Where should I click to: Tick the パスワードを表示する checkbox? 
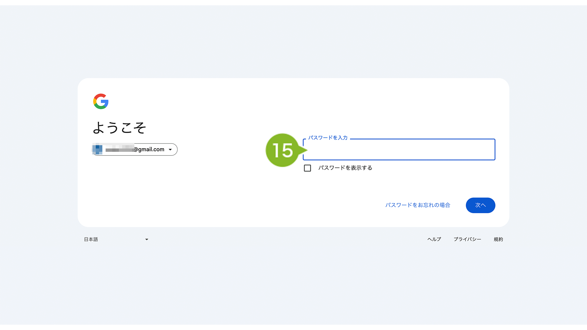pyautogui.click(x=307, y=168)
